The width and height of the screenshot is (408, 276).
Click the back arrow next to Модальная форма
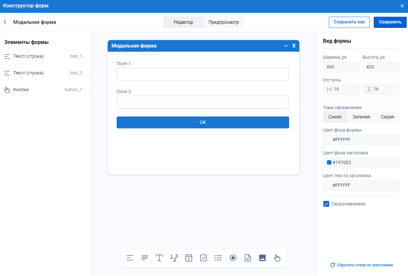tap(5, 22)
